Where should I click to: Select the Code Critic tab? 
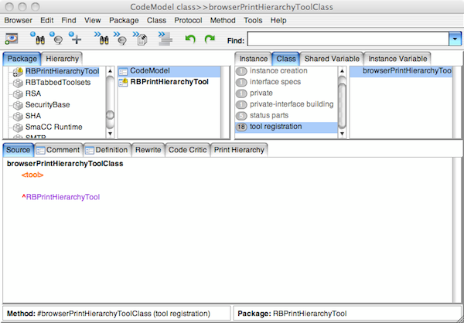click(188, 150)
